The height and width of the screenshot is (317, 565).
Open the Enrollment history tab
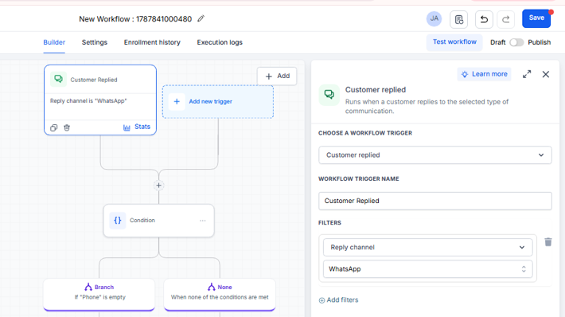point(152,42)
